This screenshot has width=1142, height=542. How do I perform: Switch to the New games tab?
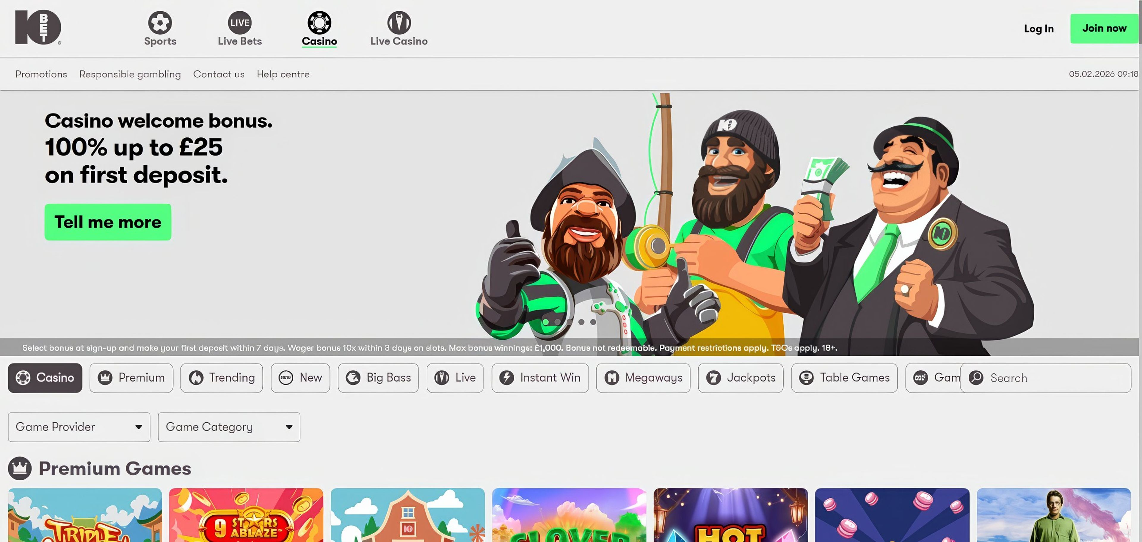301,378
